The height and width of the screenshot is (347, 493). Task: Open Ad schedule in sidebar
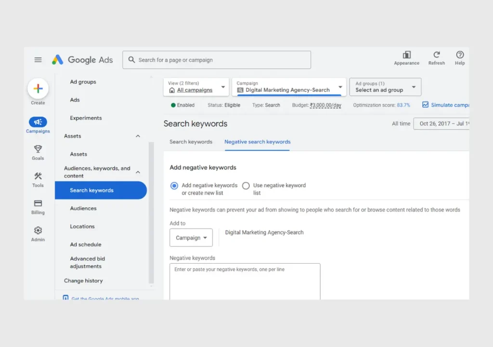tap(86, 244)
